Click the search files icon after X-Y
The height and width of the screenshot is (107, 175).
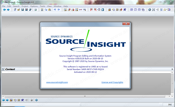pos(85,10)
